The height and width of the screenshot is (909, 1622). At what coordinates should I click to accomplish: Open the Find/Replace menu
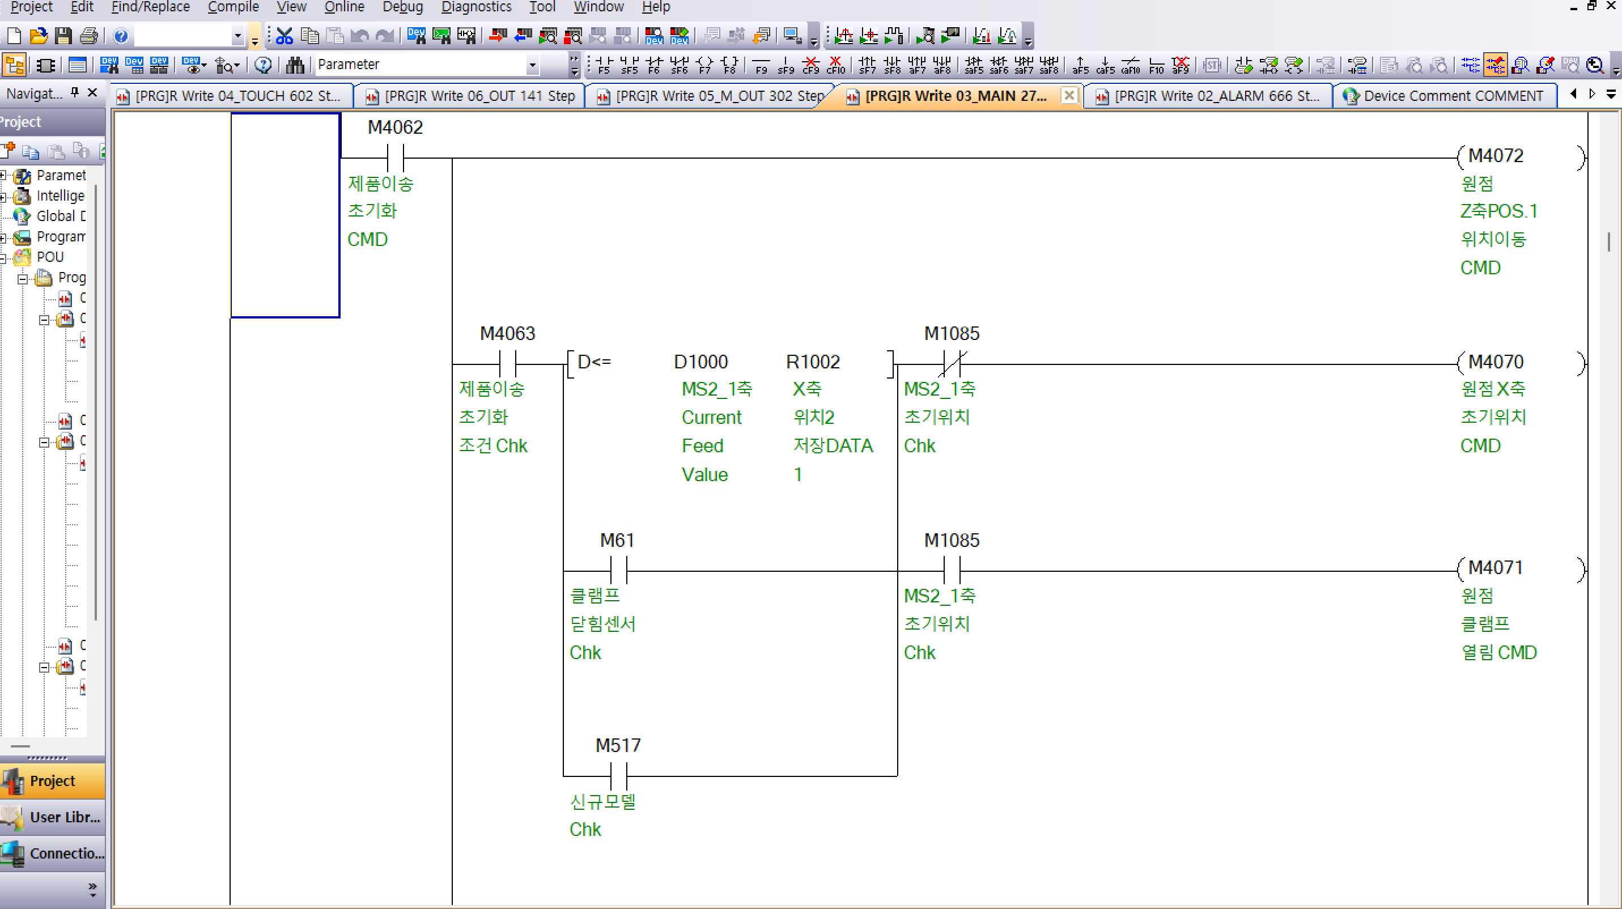tap(150, 7)
